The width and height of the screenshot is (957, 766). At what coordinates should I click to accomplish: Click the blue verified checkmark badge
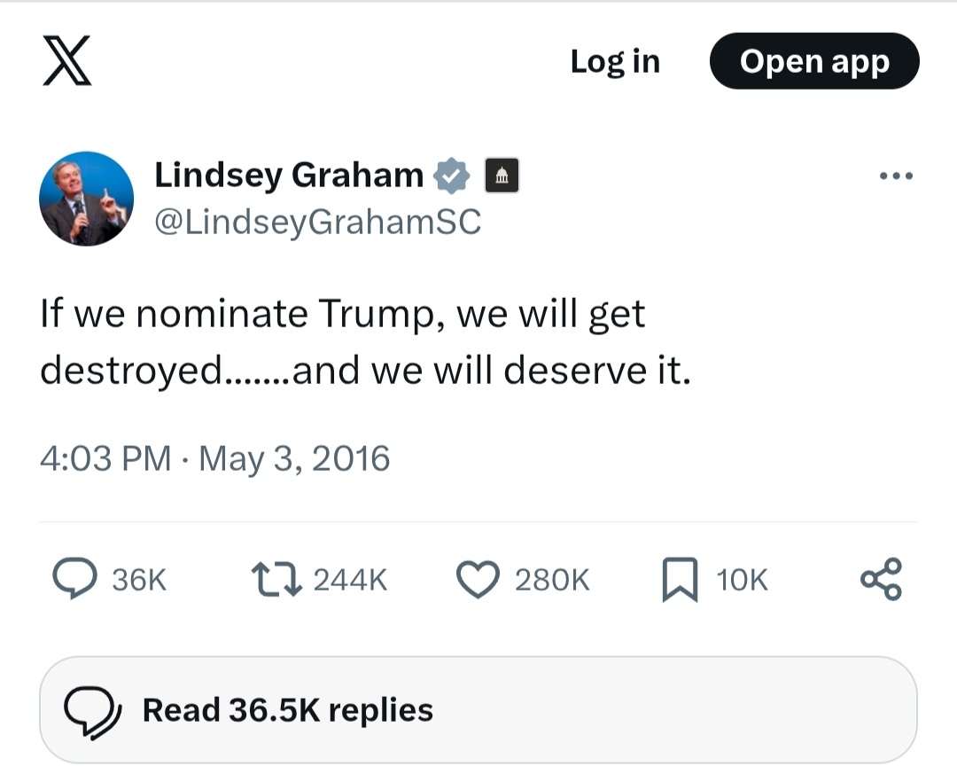coord(452,176)
